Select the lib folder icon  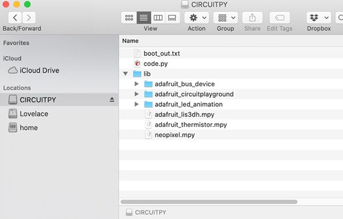[137, 74]
